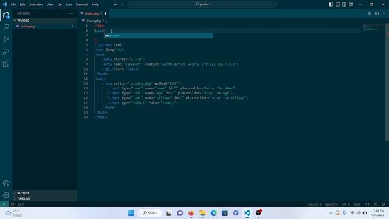Go forward using navigation arrow
This screenshot has width=389, height=219.
pos(123,4)
